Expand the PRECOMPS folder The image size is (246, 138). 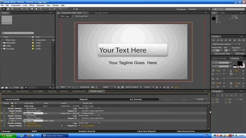click(2, 43)
